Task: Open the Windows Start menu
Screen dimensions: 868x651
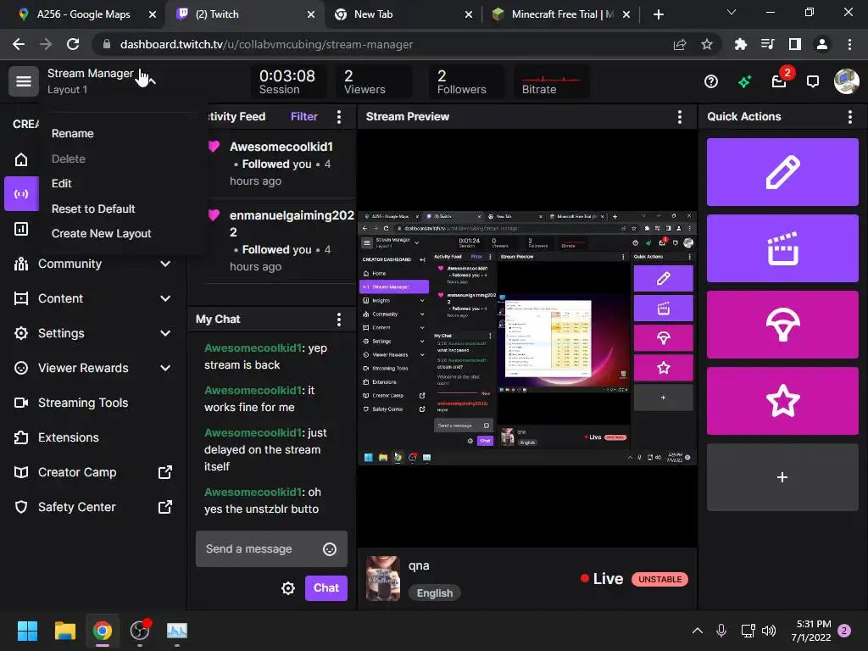Action: 27,631
